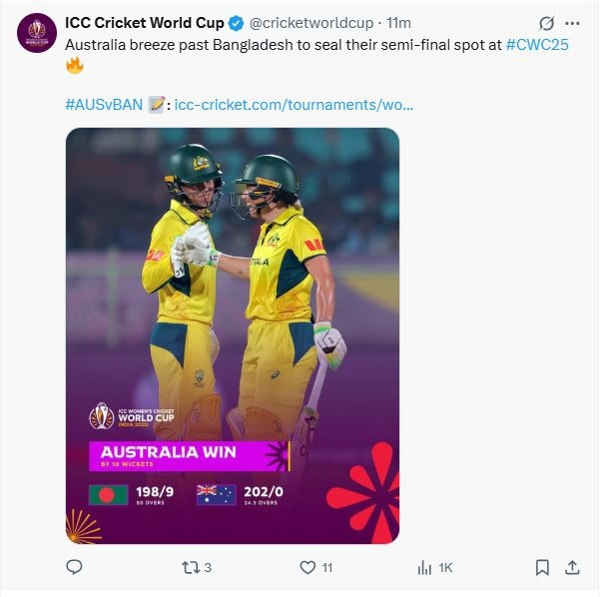602x597 pixels.
Task: Like the tweet with the heart icon
Action: pyautogui.click(x=307, y=567)
